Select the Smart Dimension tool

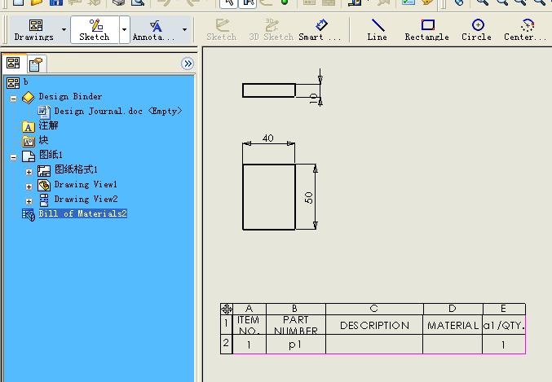pyautogui.click(x=320, y=30)
